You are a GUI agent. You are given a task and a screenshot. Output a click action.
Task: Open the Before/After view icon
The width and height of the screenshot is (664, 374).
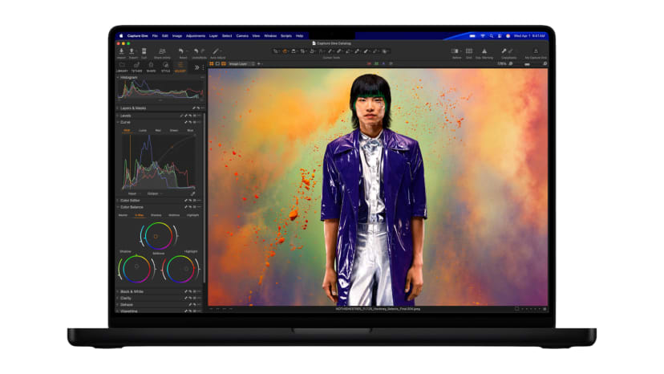(456, 51)
